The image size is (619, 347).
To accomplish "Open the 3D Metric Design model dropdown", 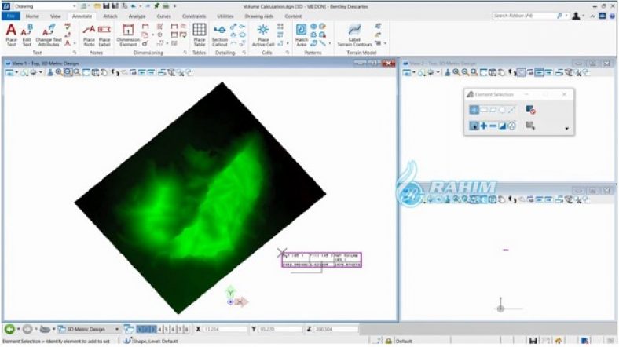I will pos(117,329).
